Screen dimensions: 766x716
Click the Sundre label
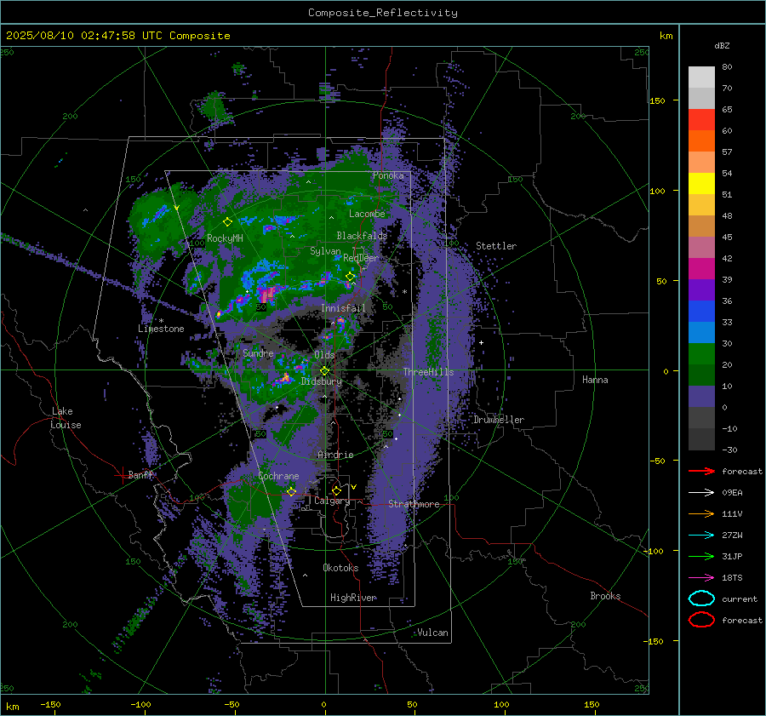[x=258, y=353]
